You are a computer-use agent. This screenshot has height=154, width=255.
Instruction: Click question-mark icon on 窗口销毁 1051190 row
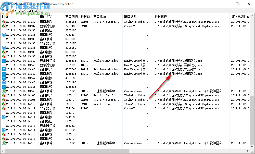tap(4, 82)
